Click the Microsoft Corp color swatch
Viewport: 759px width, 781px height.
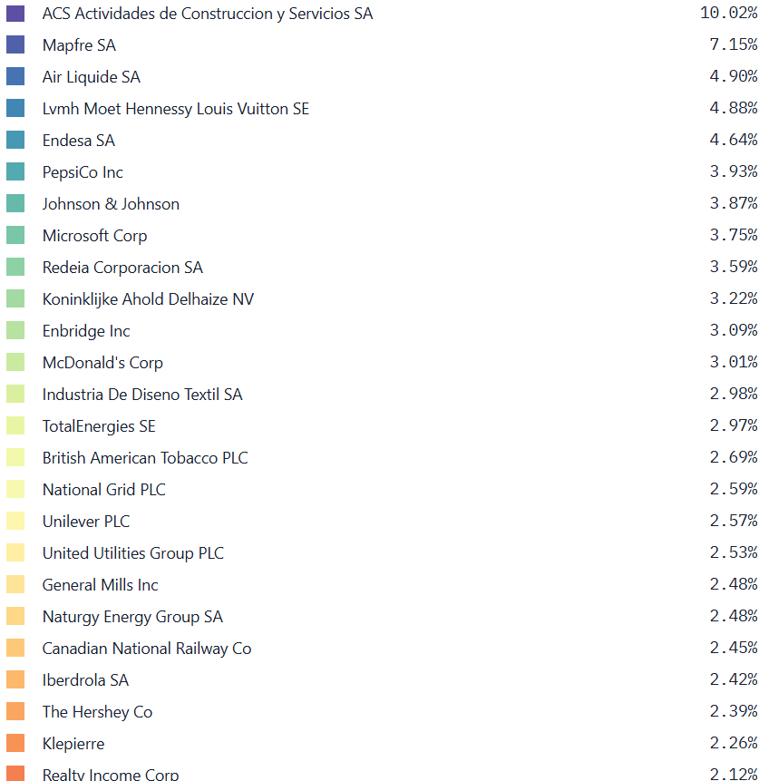[15, 236]
